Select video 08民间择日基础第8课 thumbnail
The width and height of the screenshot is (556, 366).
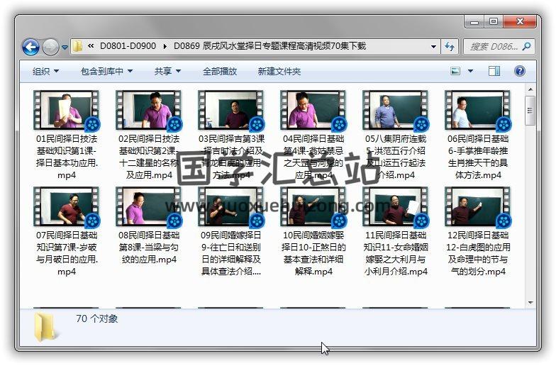pyautogui.click(x=149, y=207)
